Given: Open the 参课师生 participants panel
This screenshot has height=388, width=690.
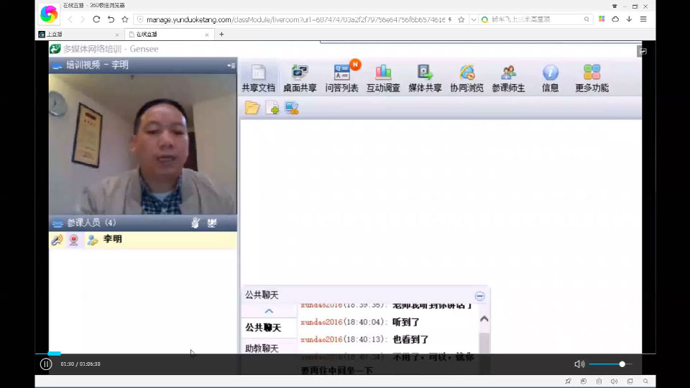Looking at the screenshot, I should pos(508,78).
